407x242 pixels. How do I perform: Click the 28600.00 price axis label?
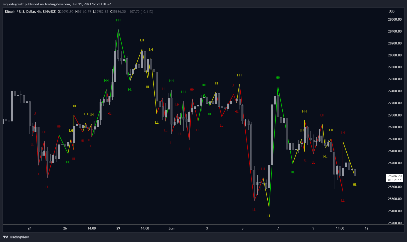395,19
